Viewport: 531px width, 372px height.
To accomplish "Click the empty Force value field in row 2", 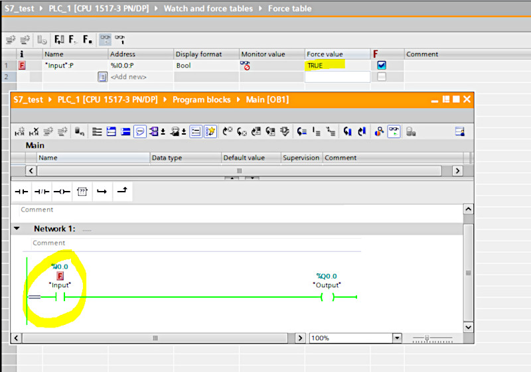I will pyautogui.click(x=337, y=77).
